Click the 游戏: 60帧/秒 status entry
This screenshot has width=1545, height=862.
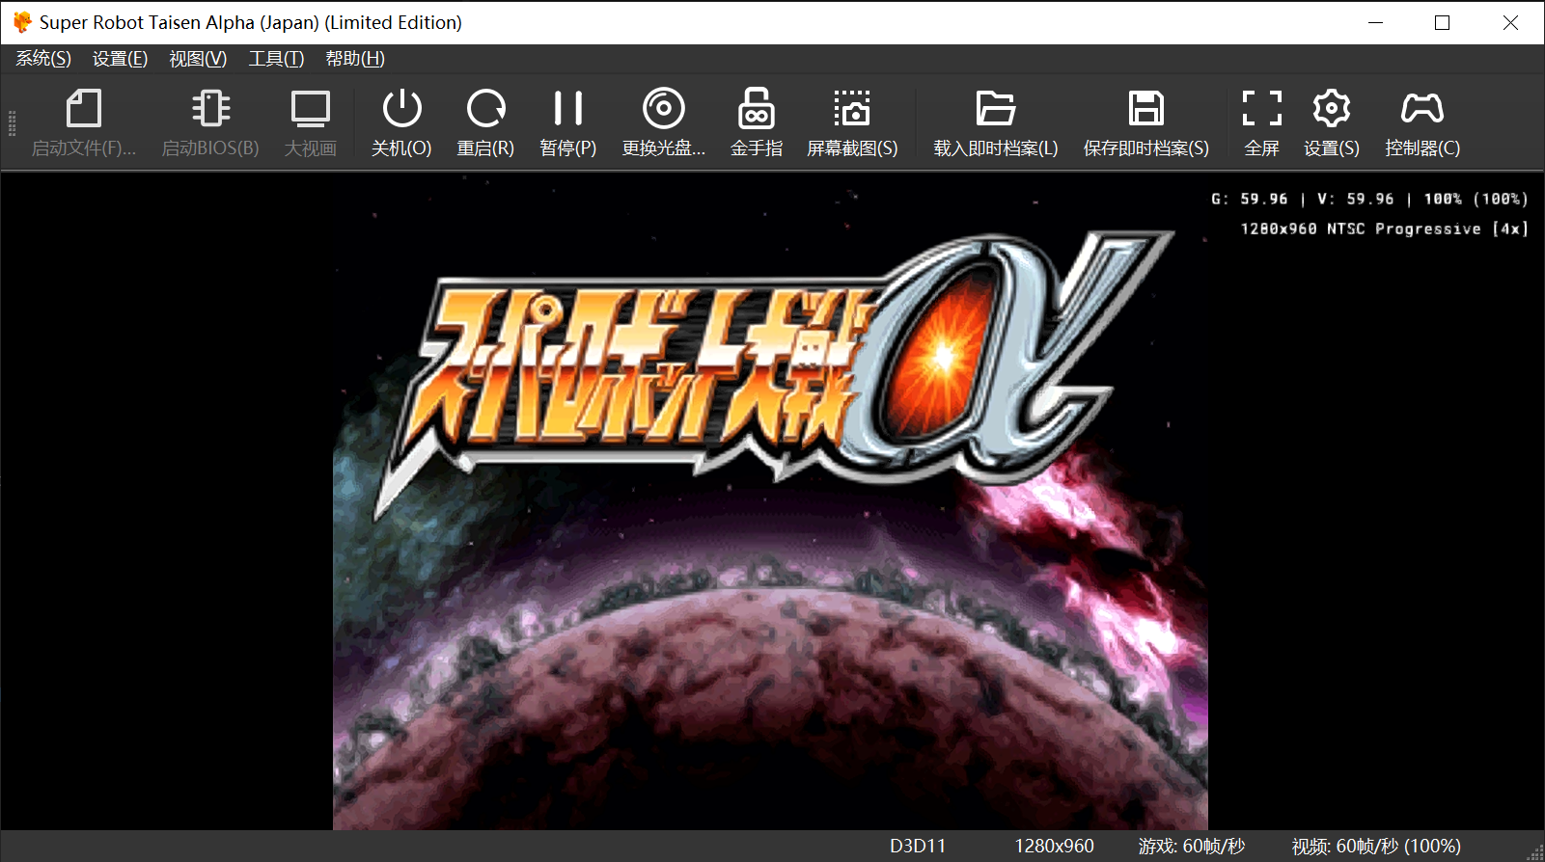(x=1192, y=846)
